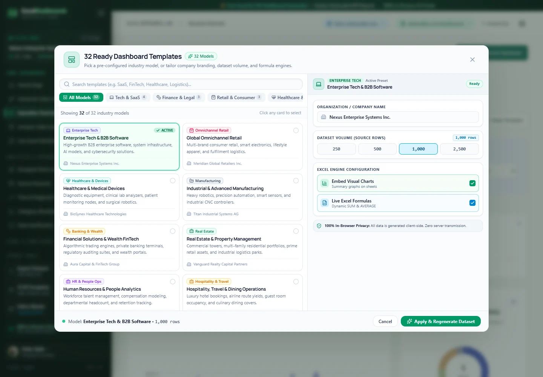Click the Embed Visual Charts bar chart icon
Image resolution: width=543 pixels, height=377 pixels.
[x=324, y=183]
